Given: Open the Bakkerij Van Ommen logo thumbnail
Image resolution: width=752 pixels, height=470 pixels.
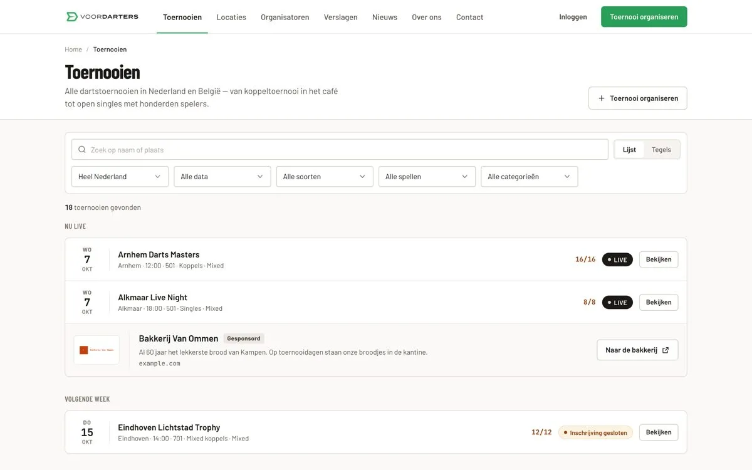Looking at the screenshot, I should [x=97, y=350].
